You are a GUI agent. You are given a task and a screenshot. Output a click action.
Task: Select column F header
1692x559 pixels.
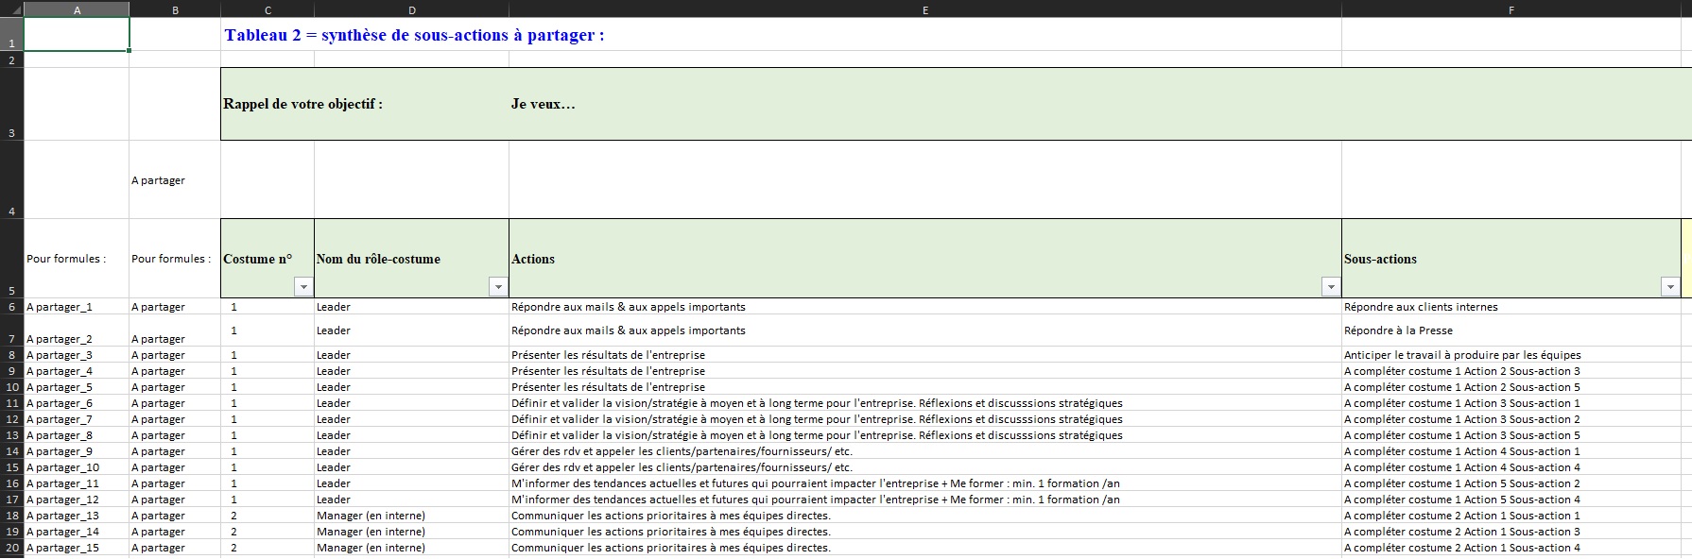tap(1511, 9)
